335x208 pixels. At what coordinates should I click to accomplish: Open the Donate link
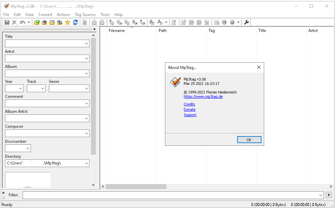click(x=190, y=109)
